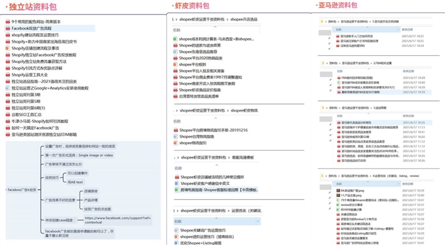The width and height of the screenshot is (445, 245).
Task: Click mind map node 用AB text
Action: coord(75,182)
